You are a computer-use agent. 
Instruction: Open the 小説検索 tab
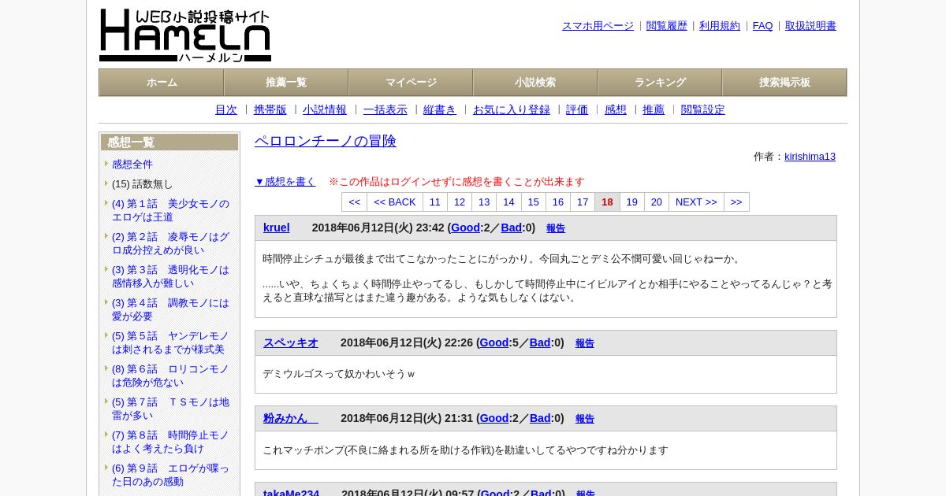click(535, 83)
